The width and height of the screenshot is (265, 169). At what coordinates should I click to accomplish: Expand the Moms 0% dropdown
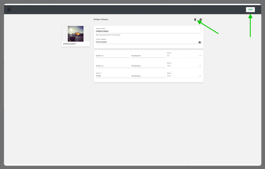183,56
